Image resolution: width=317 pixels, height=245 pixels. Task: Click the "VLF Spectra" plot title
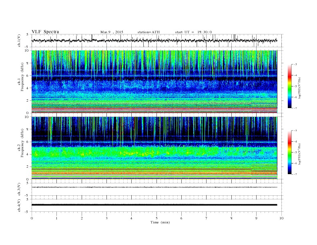click(45, 32)
